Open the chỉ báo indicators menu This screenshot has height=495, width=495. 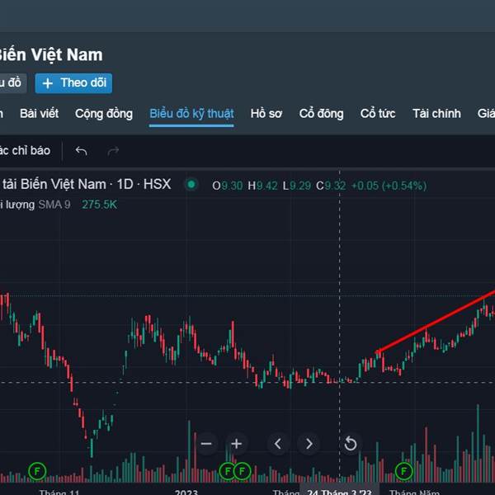tap(25, 151)
